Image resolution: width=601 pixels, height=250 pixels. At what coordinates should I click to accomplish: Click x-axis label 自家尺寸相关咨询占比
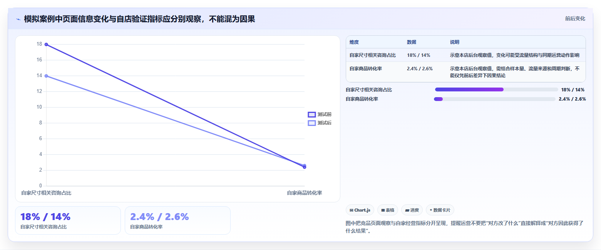pyautogui.click(x=46, y=193)
